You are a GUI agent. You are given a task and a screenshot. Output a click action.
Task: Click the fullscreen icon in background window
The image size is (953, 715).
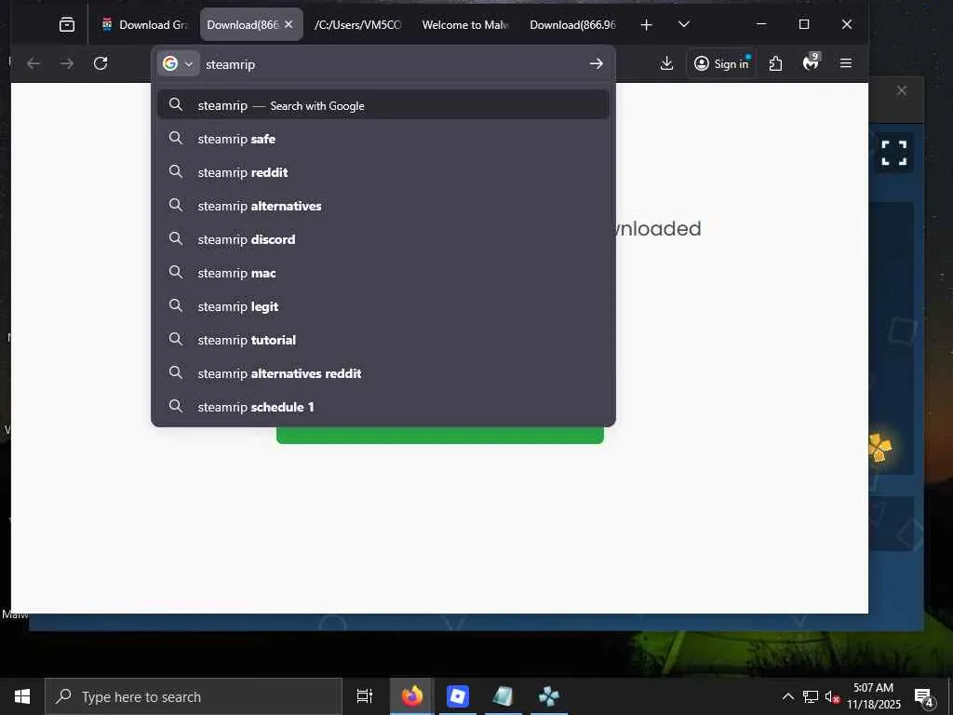tap(893, 153)
